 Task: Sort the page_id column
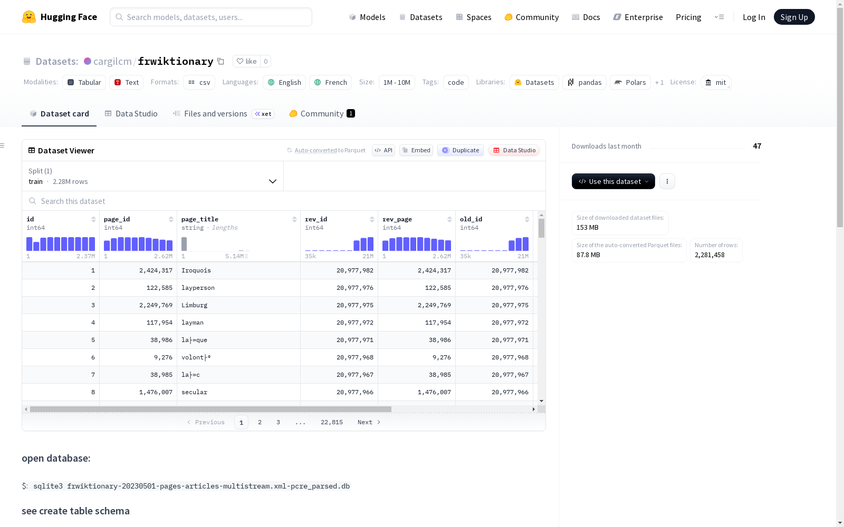(x=171, y=219)
